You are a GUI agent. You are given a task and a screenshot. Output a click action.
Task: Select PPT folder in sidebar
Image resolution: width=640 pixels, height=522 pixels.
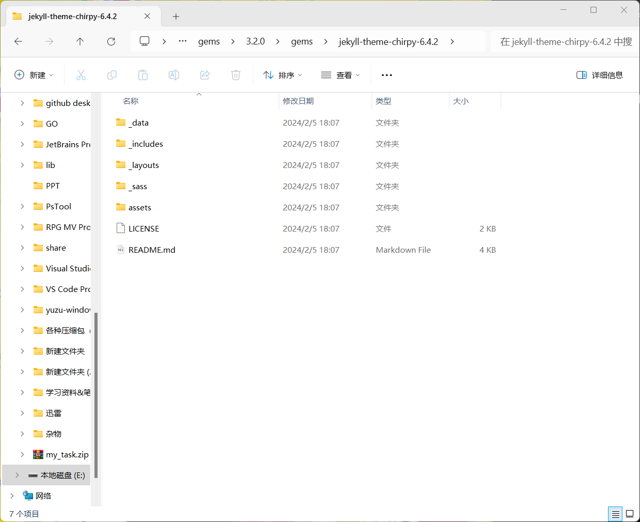click(x=53, y=186)
